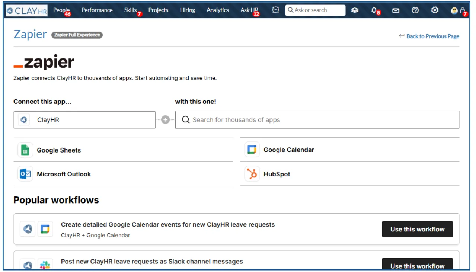The image size is (476, 272).
Task: Open the envelope messages icon
Action: pos(396,11)
